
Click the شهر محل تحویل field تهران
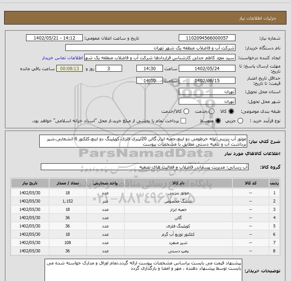(x=207, y=101)
